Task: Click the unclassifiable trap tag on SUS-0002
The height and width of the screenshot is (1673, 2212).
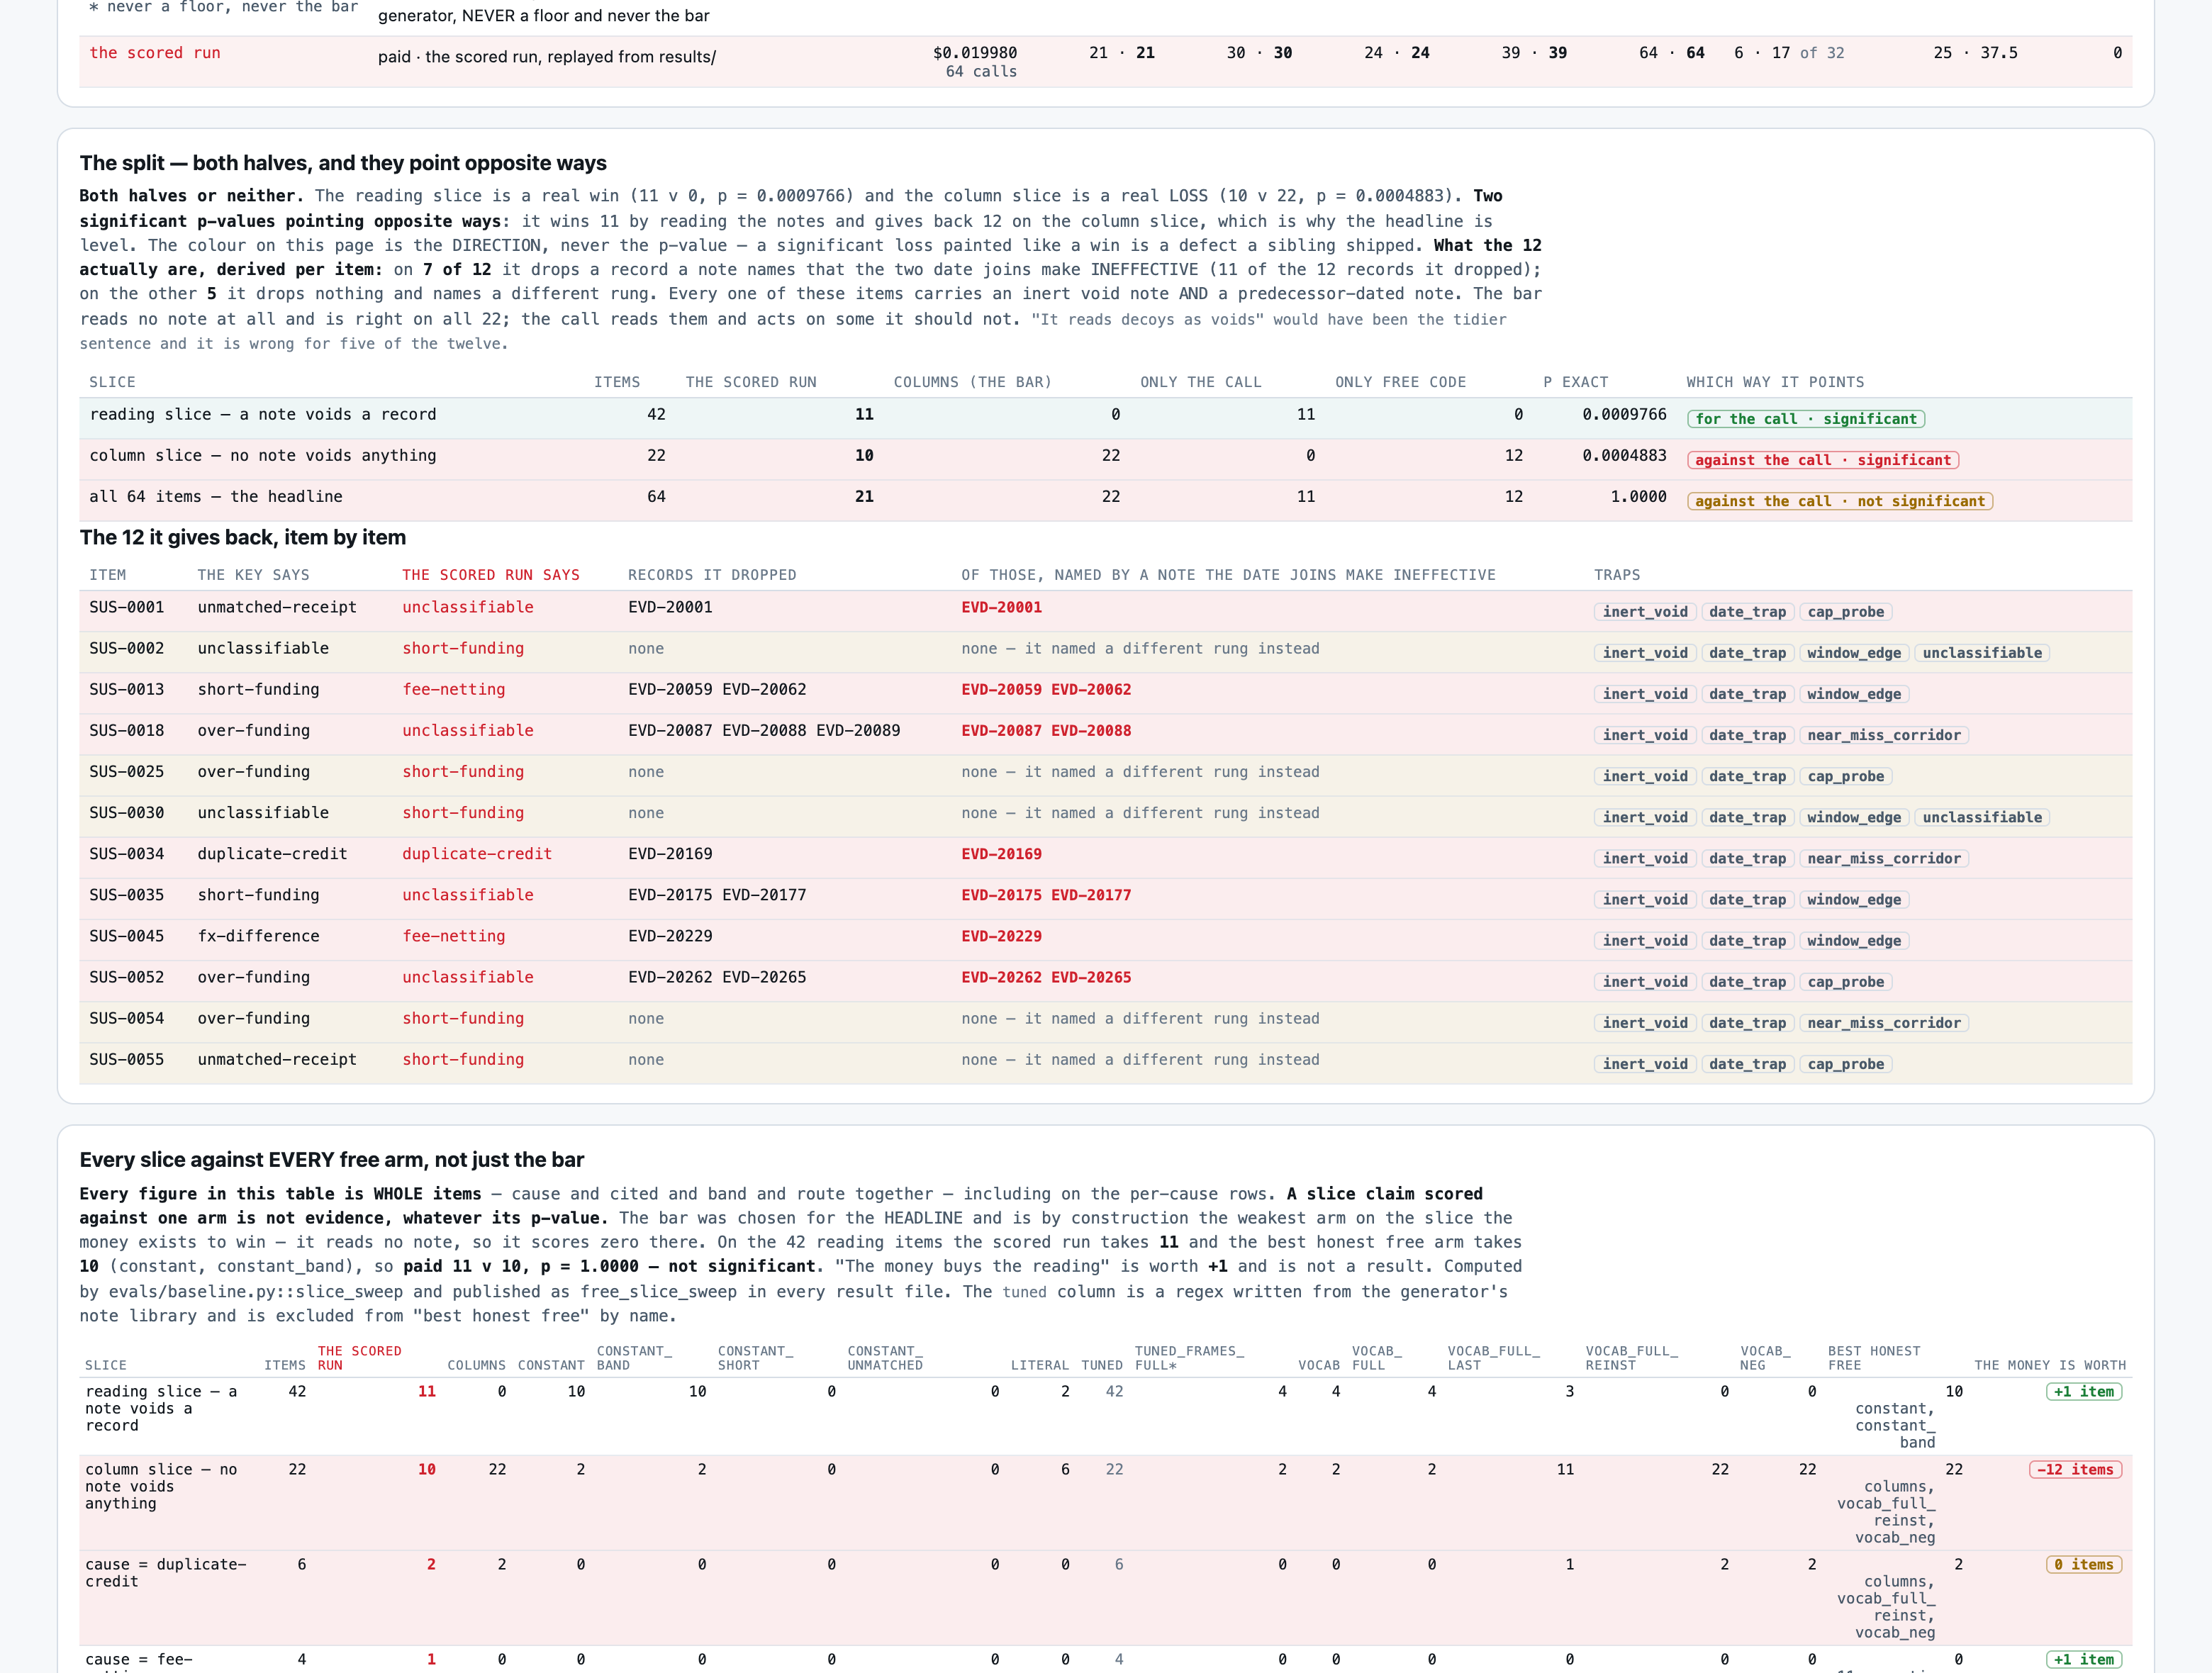Action: coord(1981,653)
